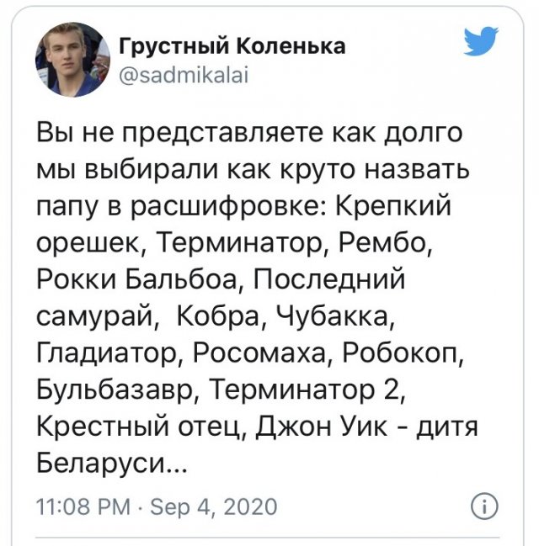Click the final word Беларуси…
This screenshot has height=546, width=539.
click(107, 464)
